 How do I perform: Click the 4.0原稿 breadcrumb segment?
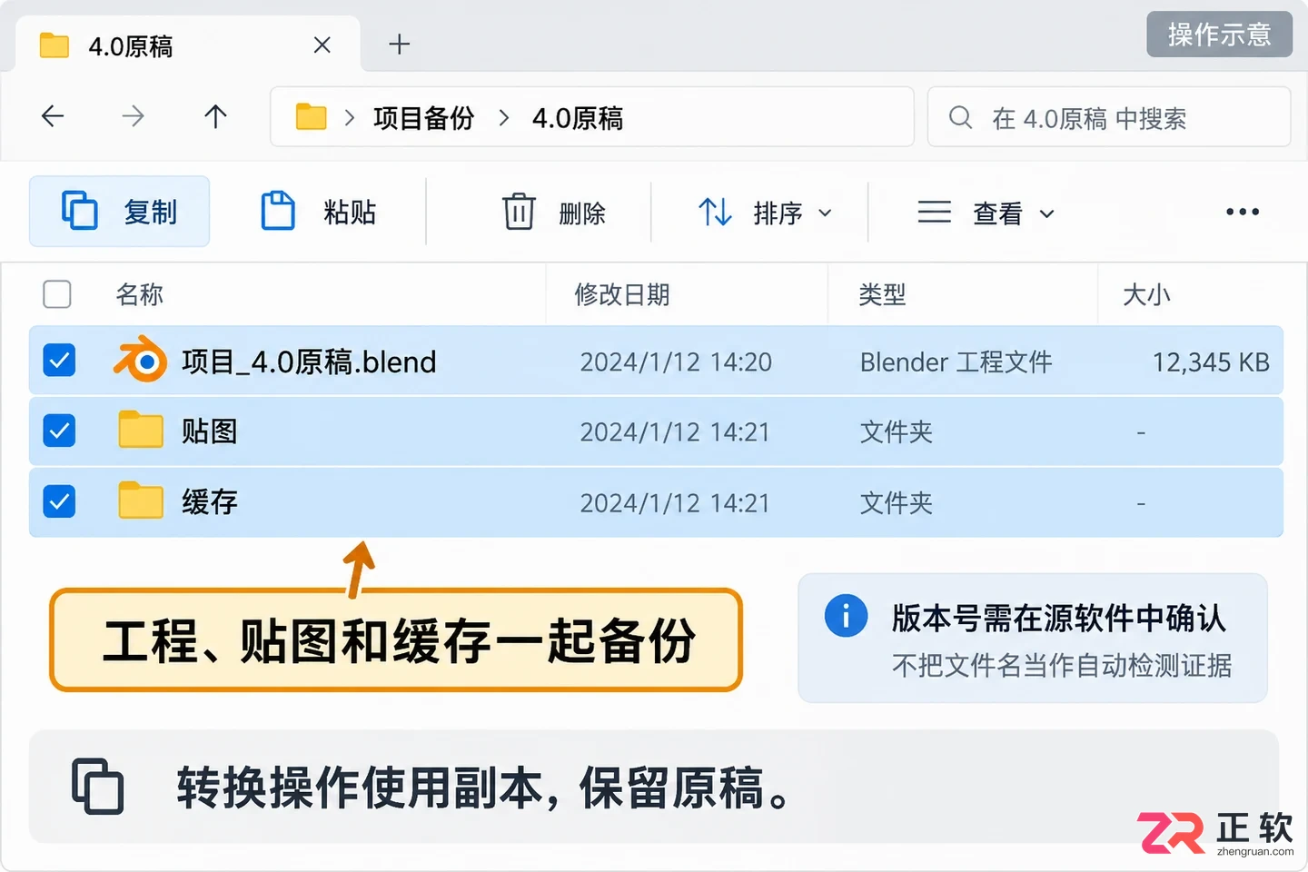[x=578, y=118]
